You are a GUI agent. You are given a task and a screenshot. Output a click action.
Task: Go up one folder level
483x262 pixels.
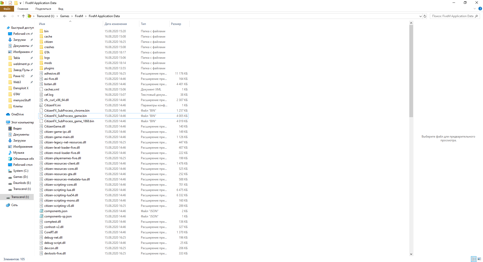(x=23, y=16)
